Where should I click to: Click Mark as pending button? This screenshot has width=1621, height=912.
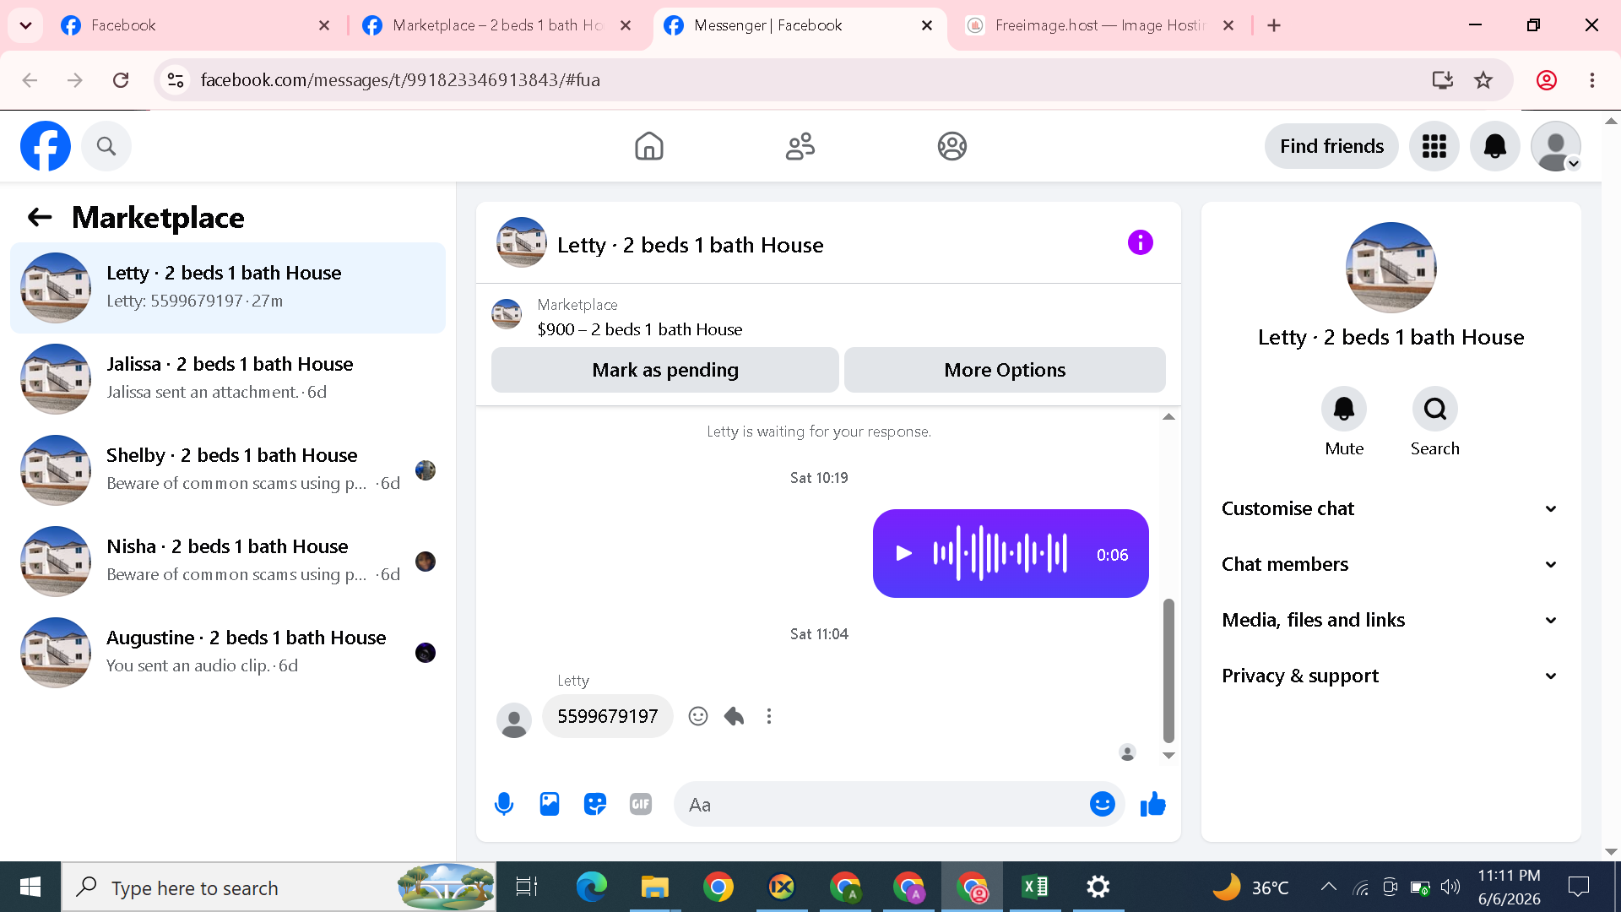(665, 370)
